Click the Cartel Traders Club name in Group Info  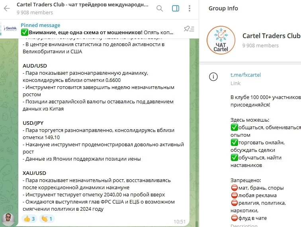[271, 36]
